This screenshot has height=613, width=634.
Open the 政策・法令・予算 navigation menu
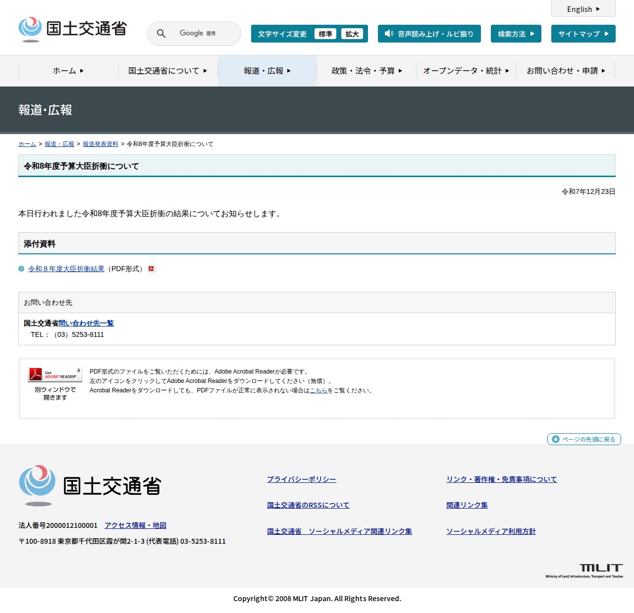coord(367,71)
